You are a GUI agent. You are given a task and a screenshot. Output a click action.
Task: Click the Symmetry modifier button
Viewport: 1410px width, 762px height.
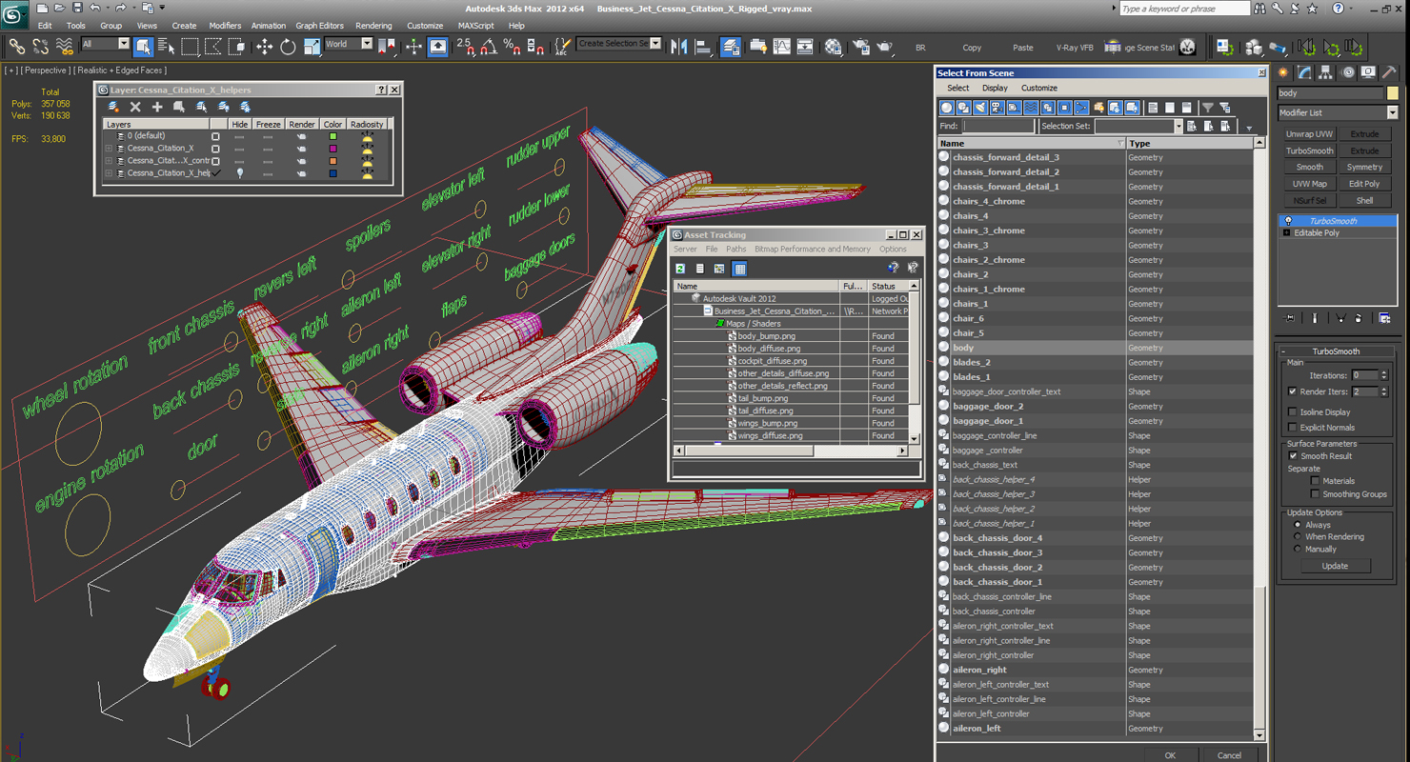click(1364, 168)
